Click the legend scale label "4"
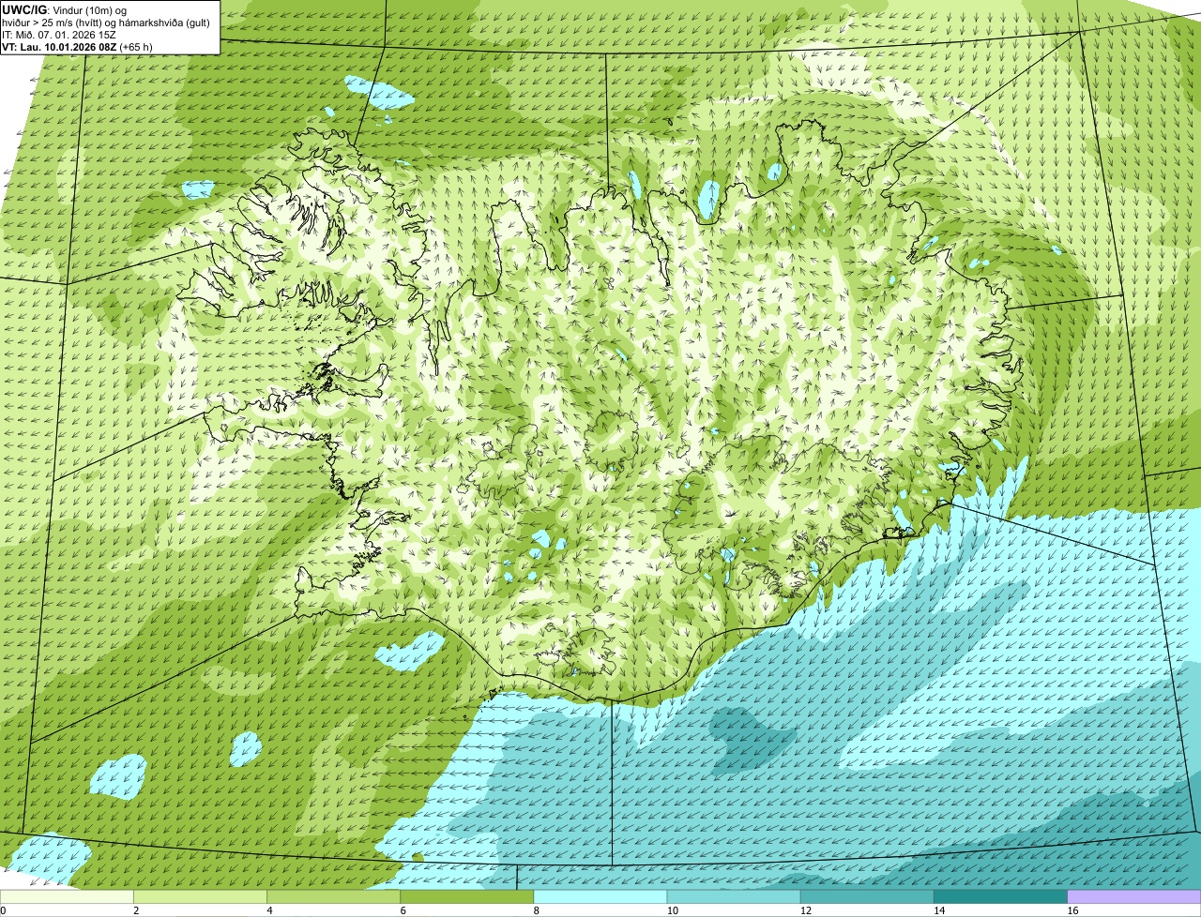The image size is (1201, 917). pyautogui.click(x=269, y=910)
